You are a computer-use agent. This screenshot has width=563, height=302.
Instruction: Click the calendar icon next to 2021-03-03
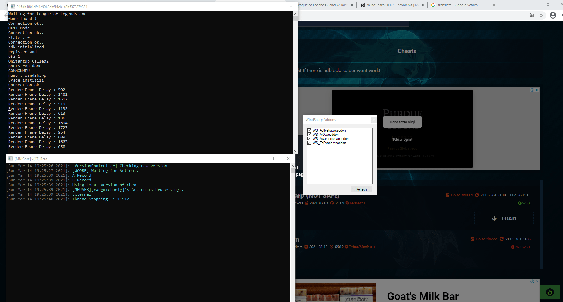coord(306,203)
